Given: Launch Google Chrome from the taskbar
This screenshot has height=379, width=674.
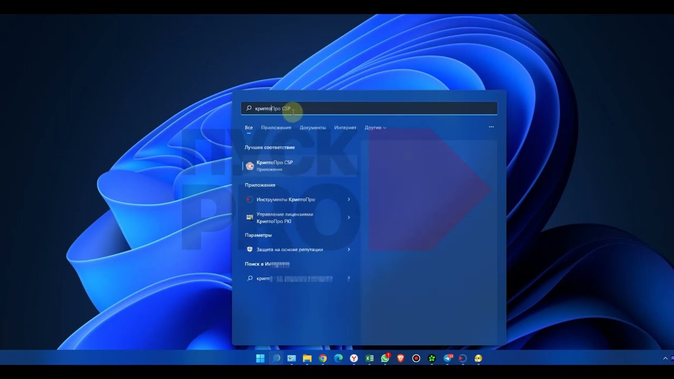Looking at the screenshot, I should [x=323, y=358].
